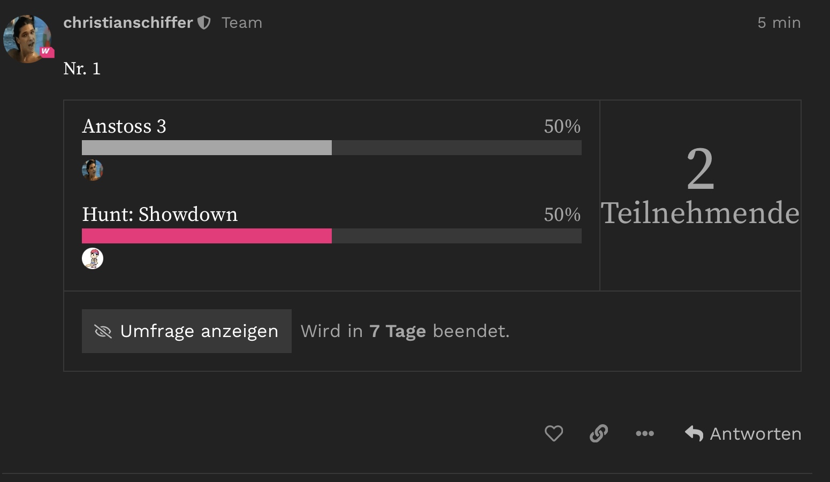Click the pink W badge on avatar

coord(47,51)
